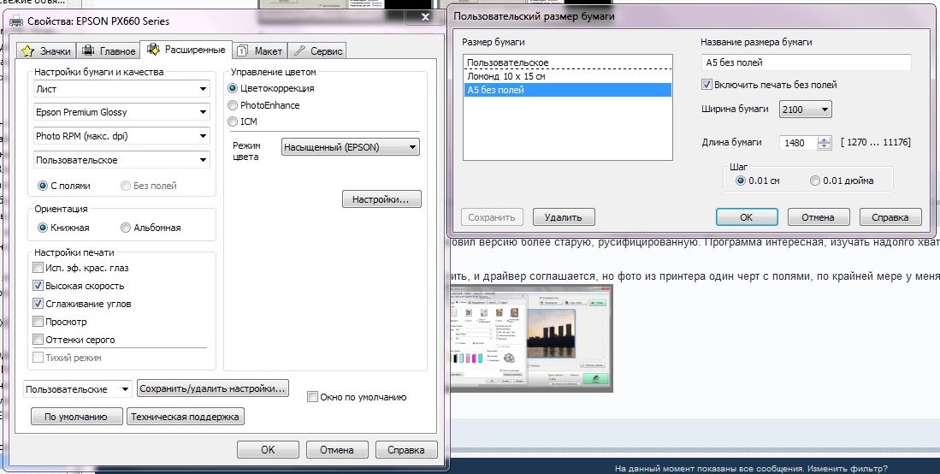
Task: Choose Альбомная orientation
Action: click(125, 228)
